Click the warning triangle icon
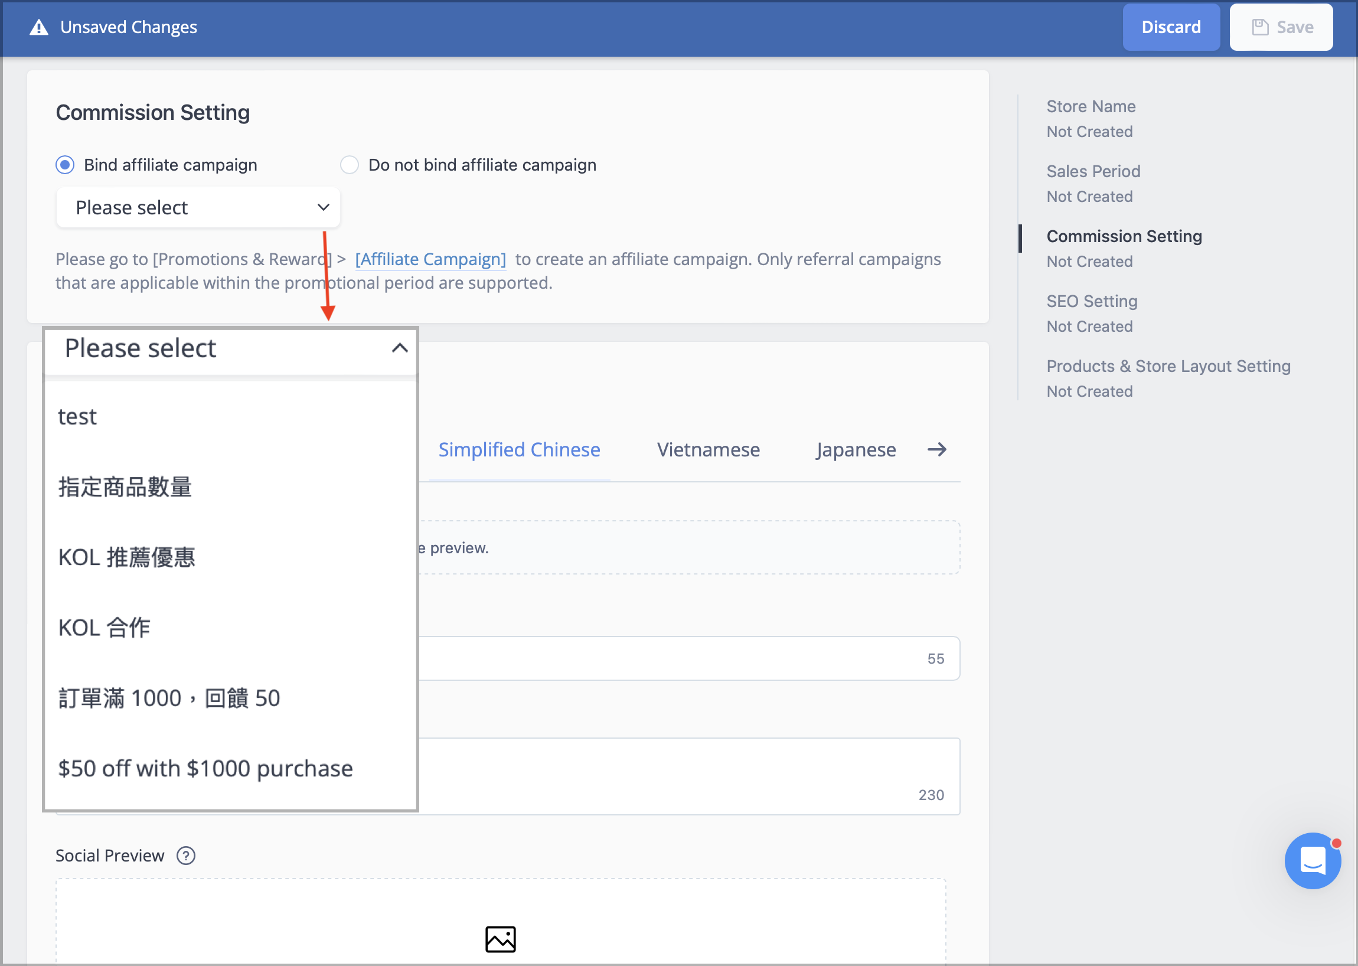The image size is (1358, 966). pyautogui.click(x=38, y=27)
